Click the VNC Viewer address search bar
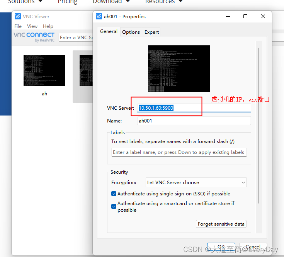 point(76,38)
